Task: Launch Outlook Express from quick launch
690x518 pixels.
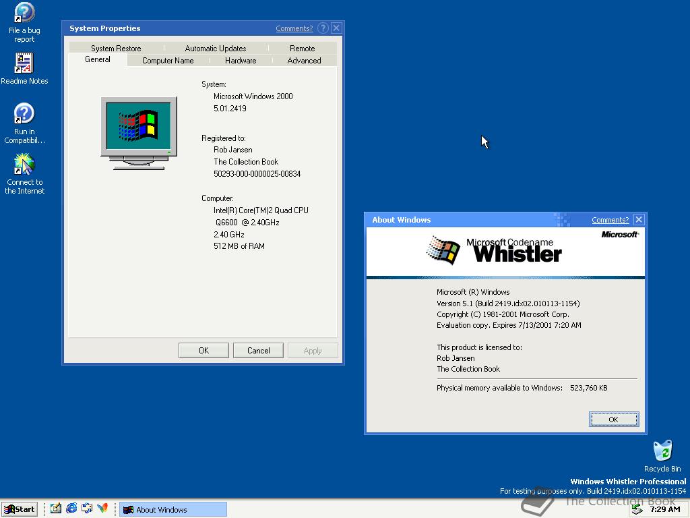Action: [x=87, y=509]
